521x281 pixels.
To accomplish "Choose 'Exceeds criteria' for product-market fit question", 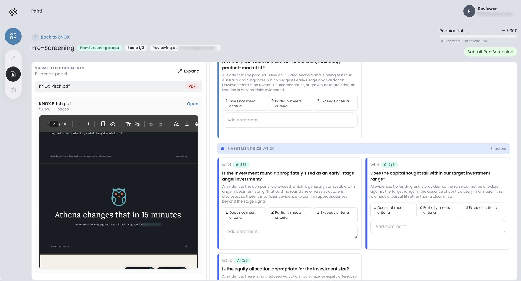I will point(336,103).
